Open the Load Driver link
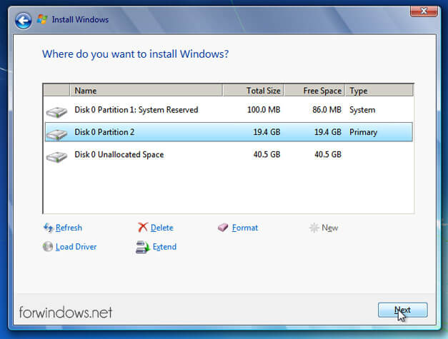This screenshot has height=339, width=448. [76, 247]
